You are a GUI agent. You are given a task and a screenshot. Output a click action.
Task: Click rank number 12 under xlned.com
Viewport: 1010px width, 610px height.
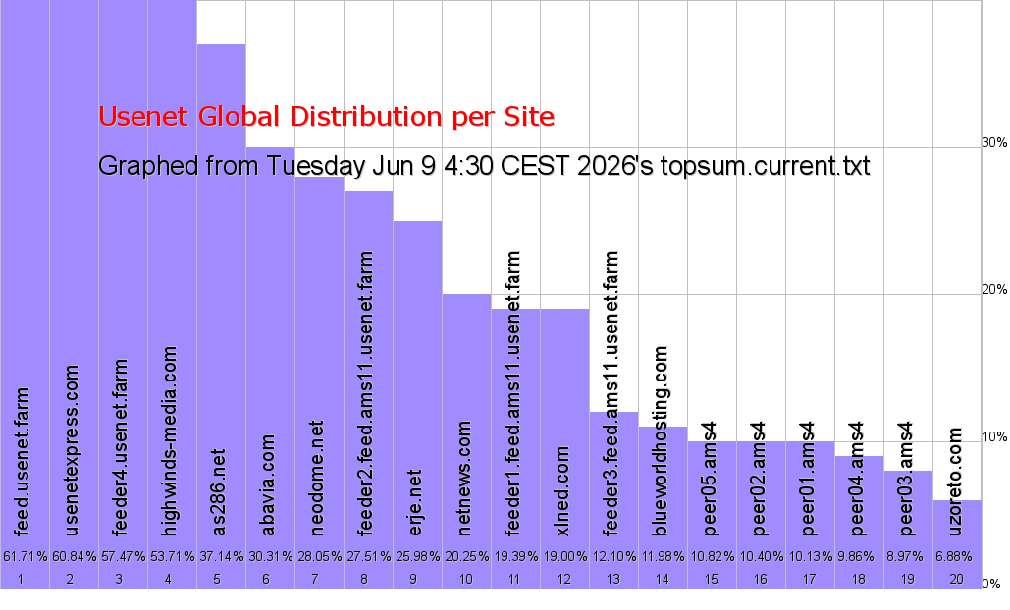click(x=564, y=580)
